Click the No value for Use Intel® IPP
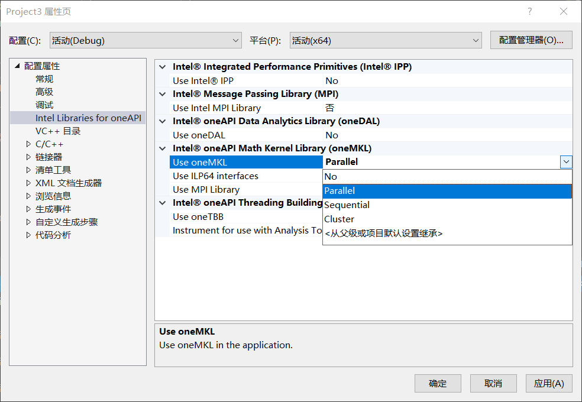This screenshot has width=582, height=402. [x=332, y=80]
